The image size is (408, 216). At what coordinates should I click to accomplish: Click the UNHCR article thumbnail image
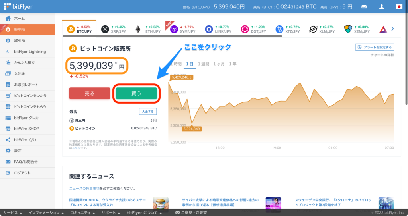(161, 203)
